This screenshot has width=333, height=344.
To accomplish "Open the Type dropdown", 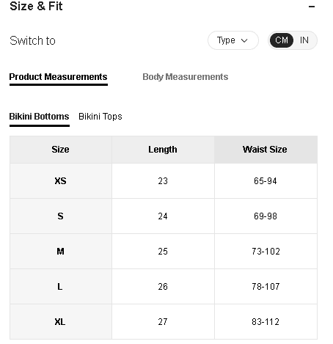I will 233,40.
